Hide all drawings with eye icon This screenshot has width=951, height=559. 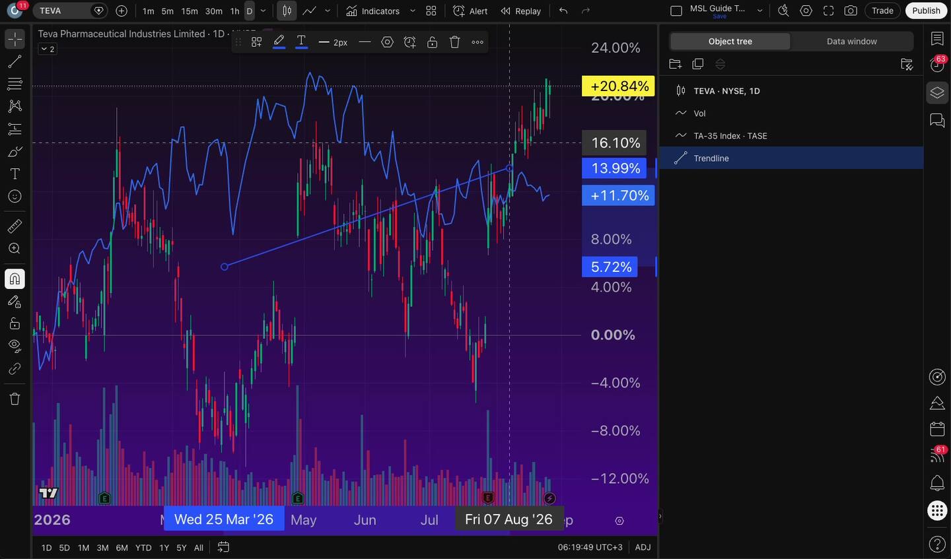(15, 346)
